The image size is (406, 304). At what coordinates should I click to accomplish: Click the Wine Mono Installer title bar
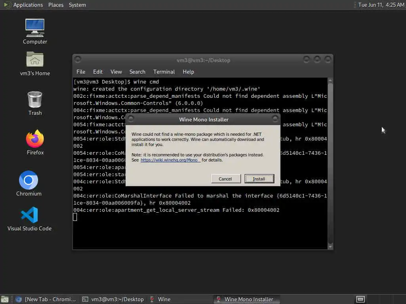203,120
